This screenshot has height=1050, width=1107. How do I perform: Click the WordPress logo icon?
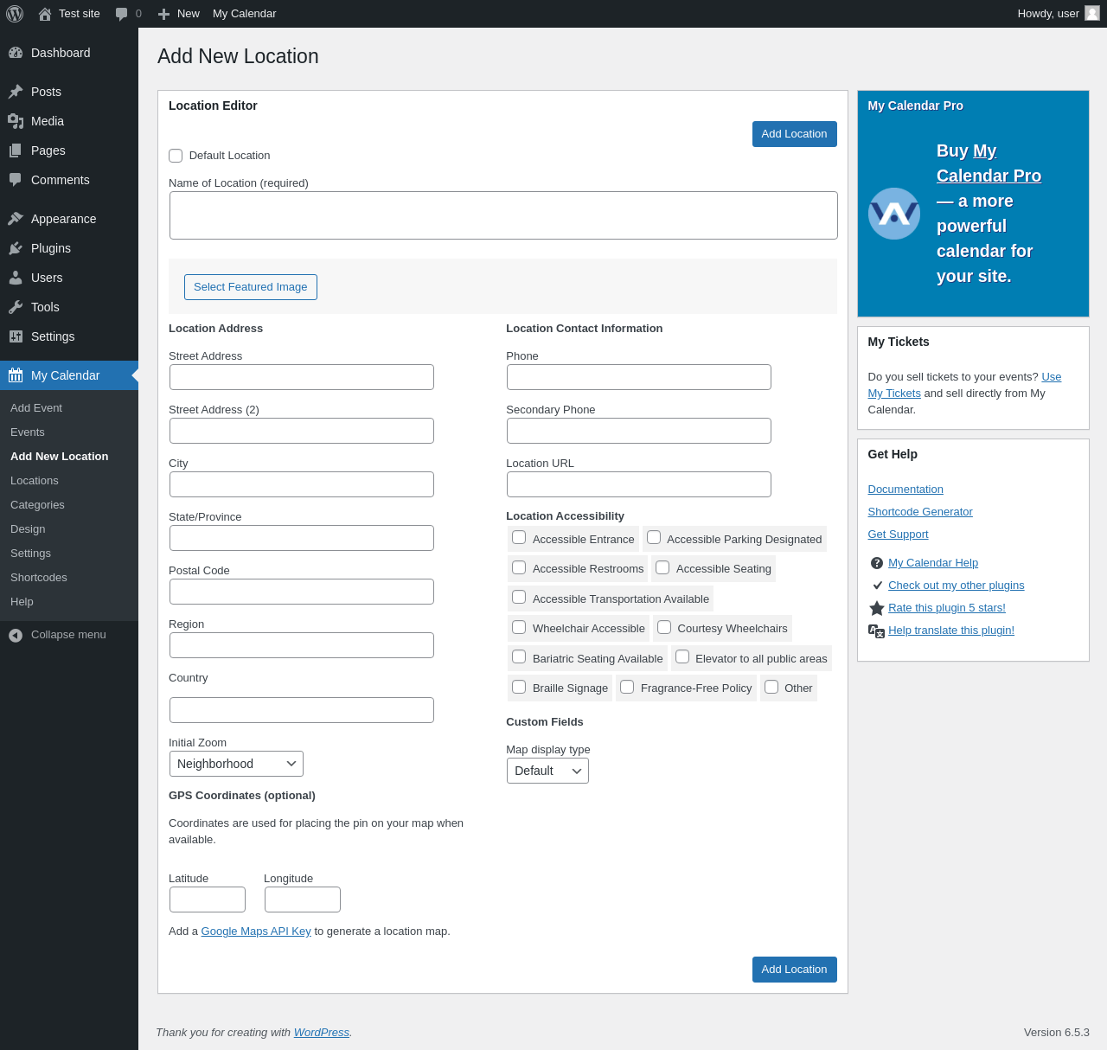[15, 14]
